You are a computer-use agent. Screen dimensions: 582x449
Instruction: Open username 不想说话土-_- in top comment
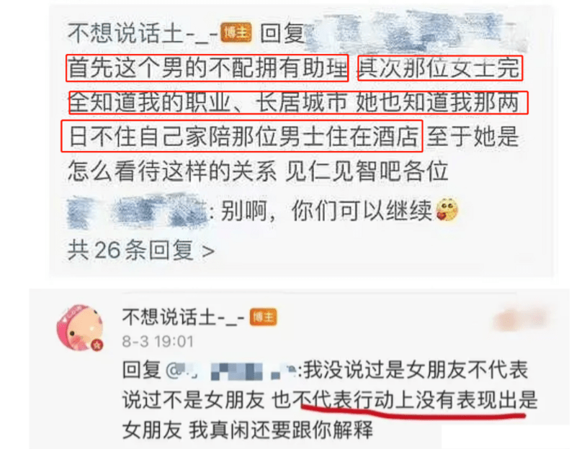click(x=143, y=33)
